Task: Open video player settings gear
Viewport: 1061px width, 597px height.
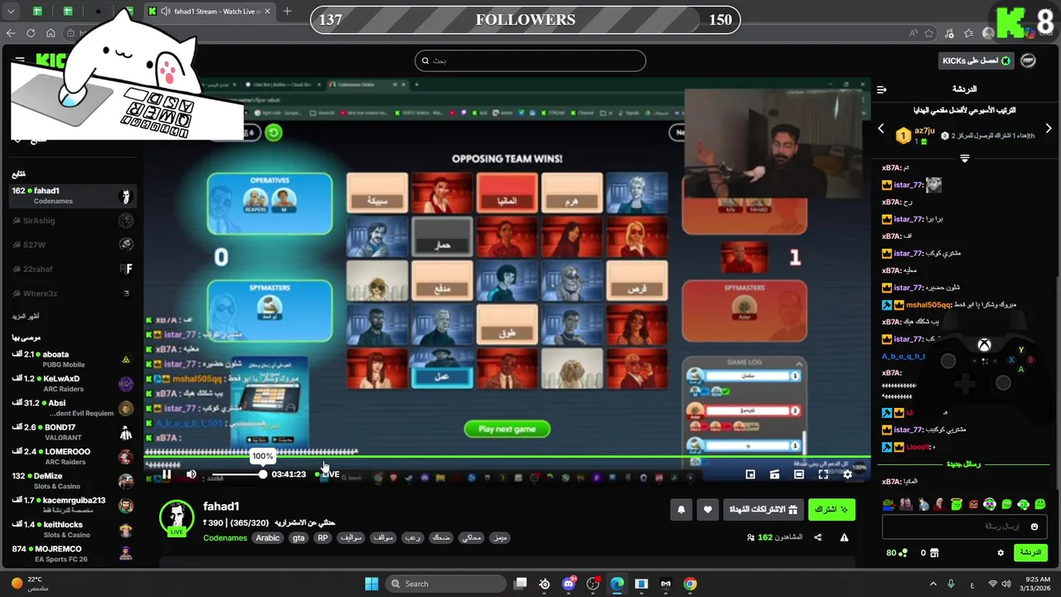Action: click(847, 474)
